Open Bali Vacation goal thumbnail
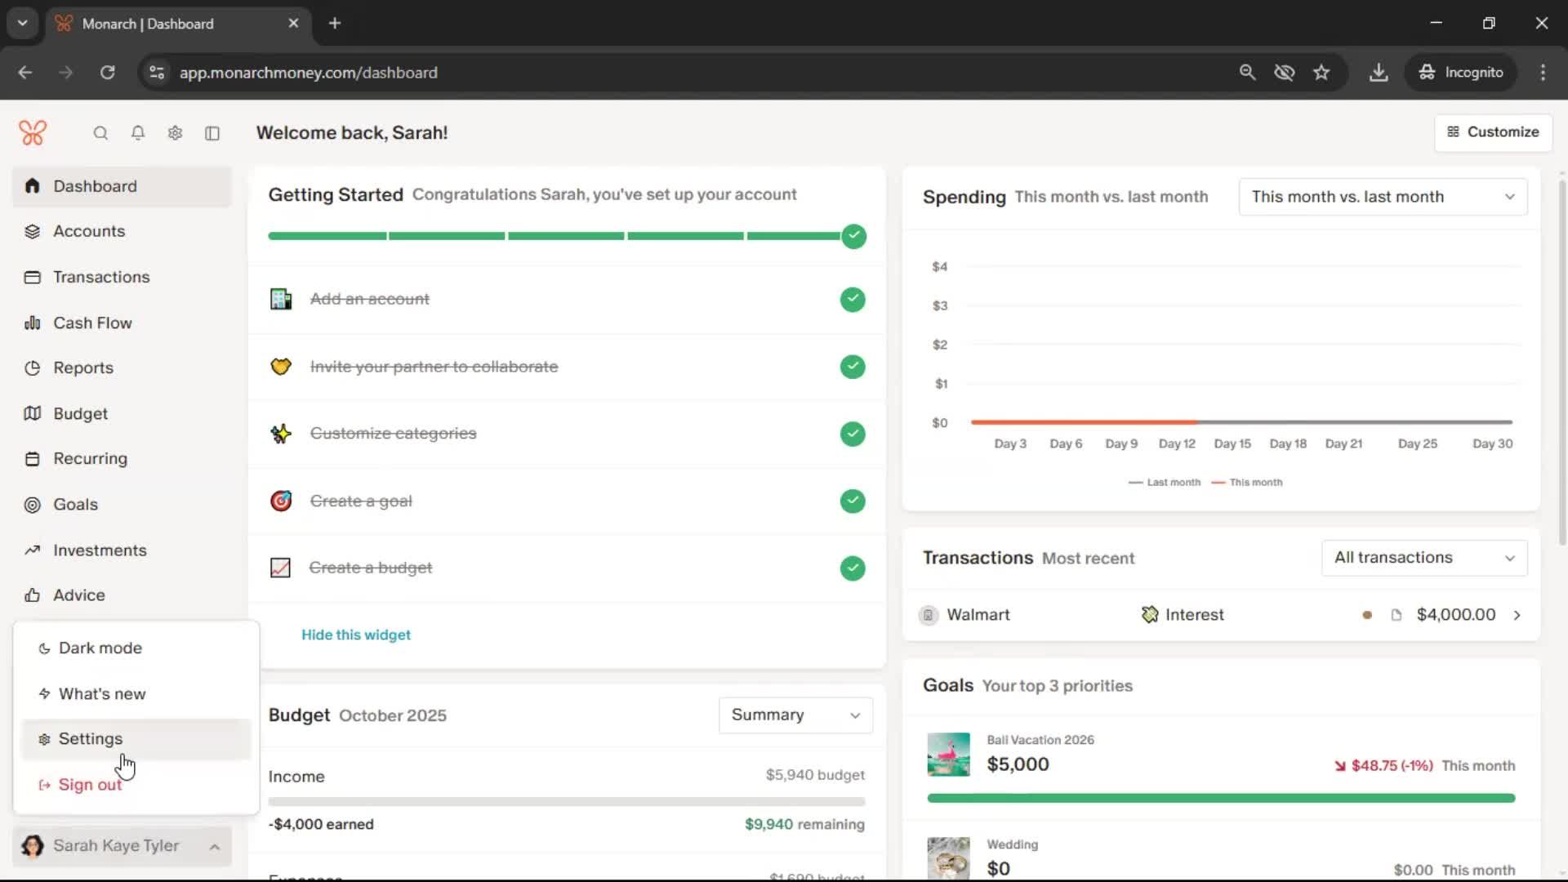Viewport: 1568px width, 882px height. (x=948, y=754)
